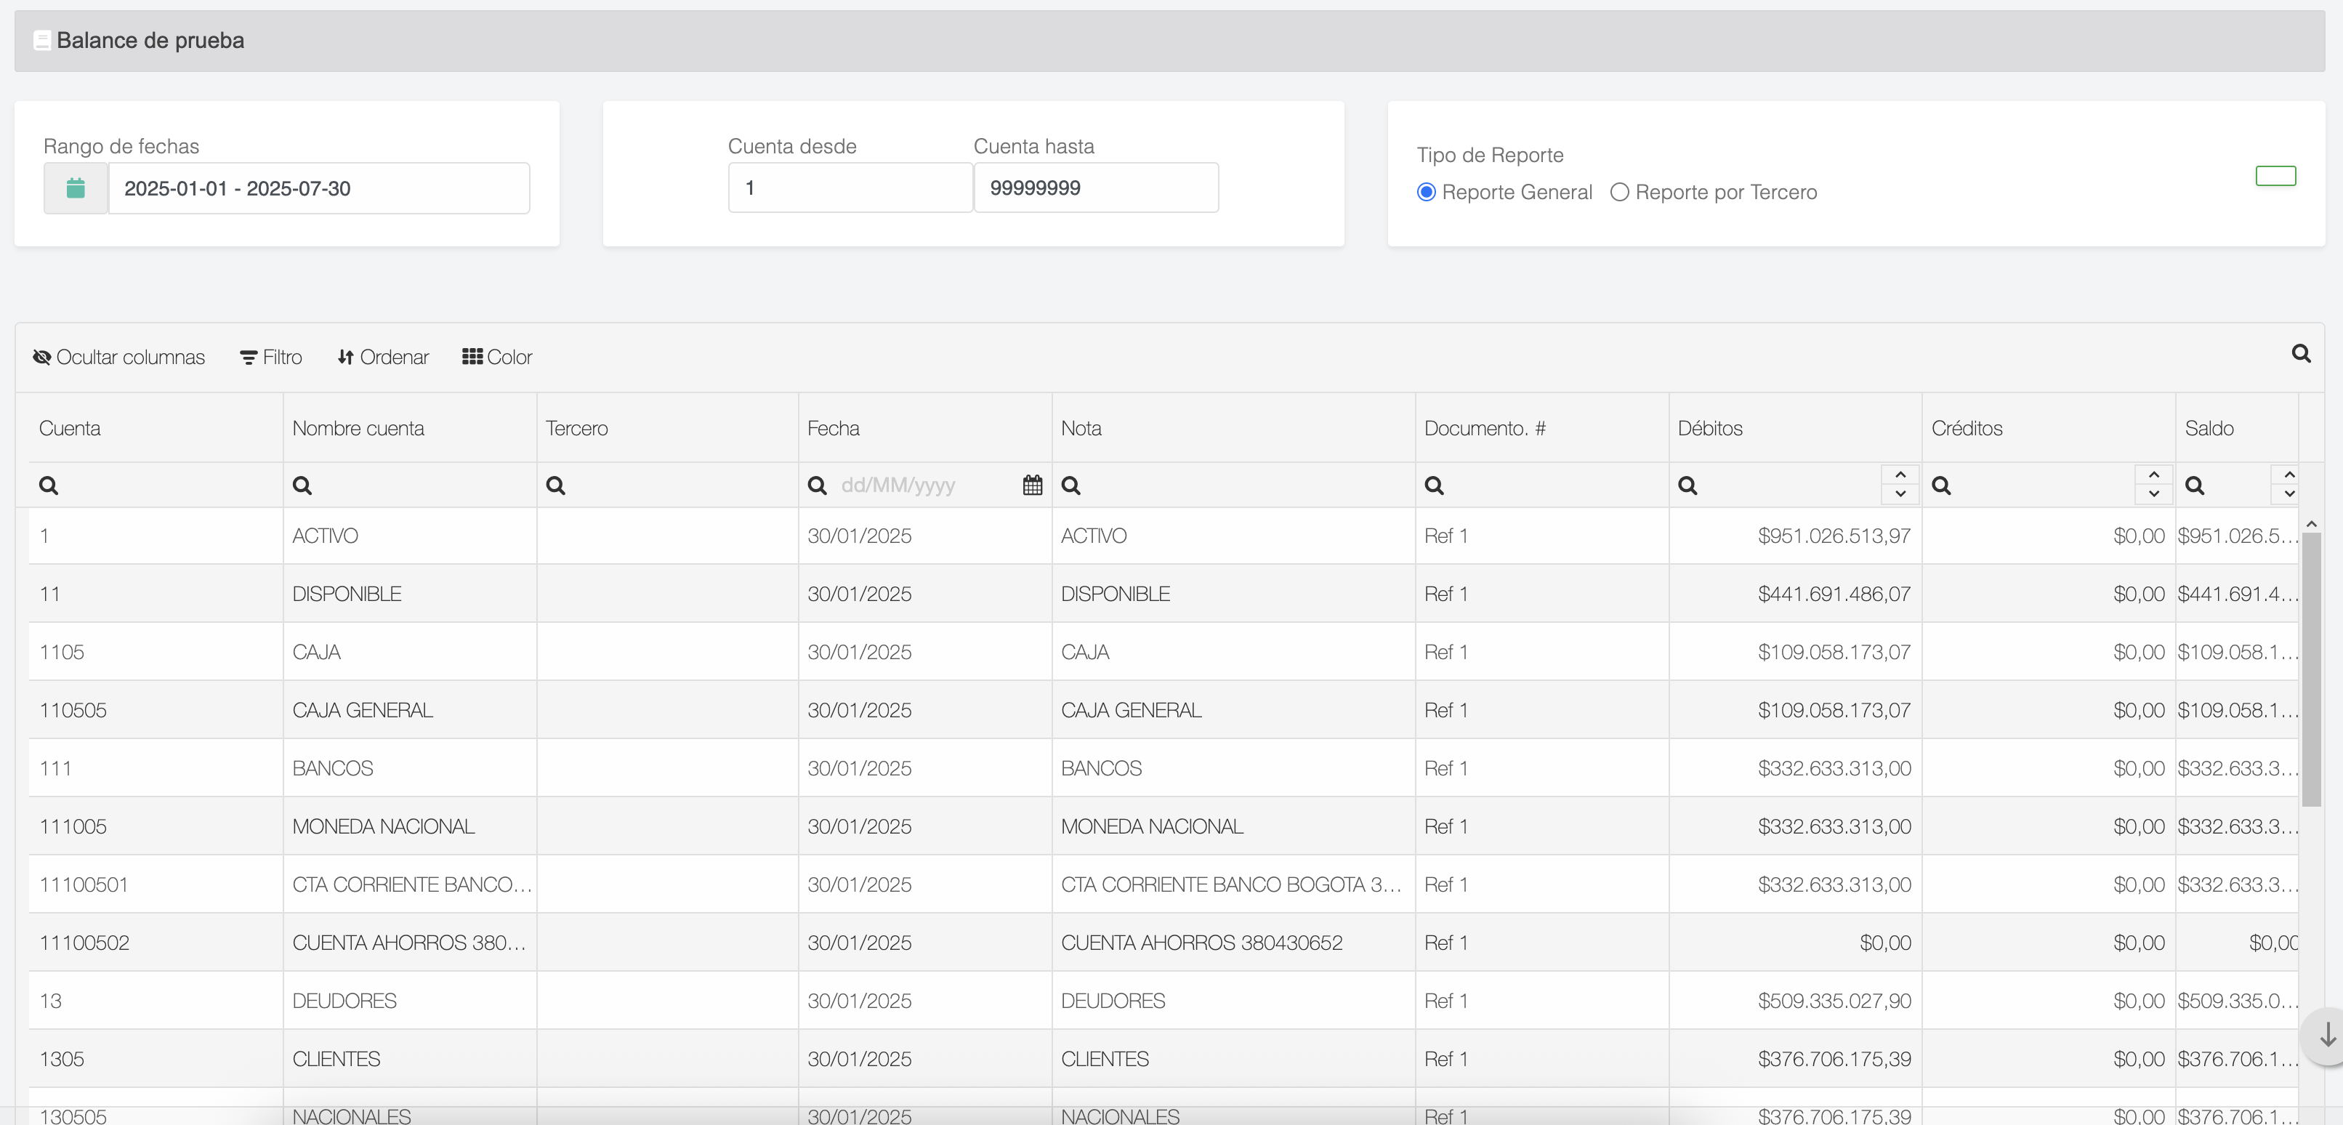Image resolution: width=2343 pixels, height=1125 pixels.
Task: Open the Fecha filter calendar picker
Action: (x=1033, y=485)
